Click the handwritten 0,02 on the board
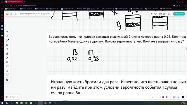Screen dimensions: 187x105 [72, 59]
